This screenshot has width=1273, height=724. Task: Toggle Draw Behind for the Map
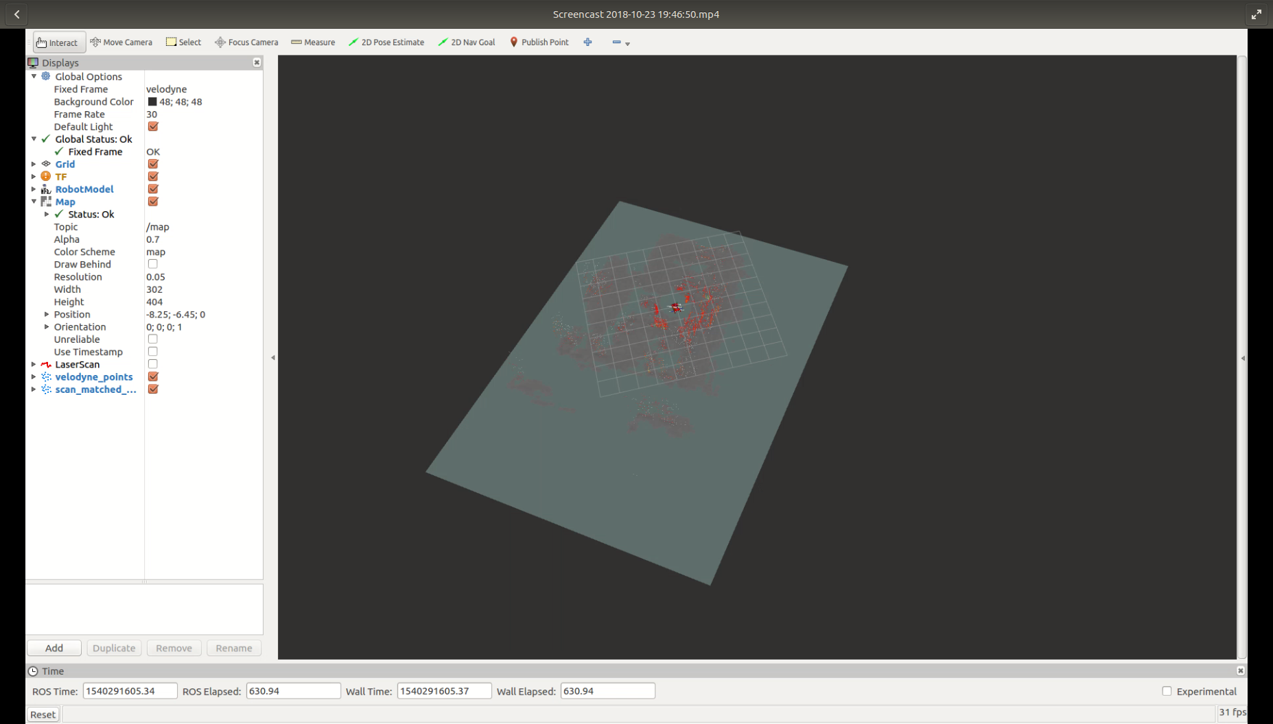pyautogui.click(x=152, y=263)
